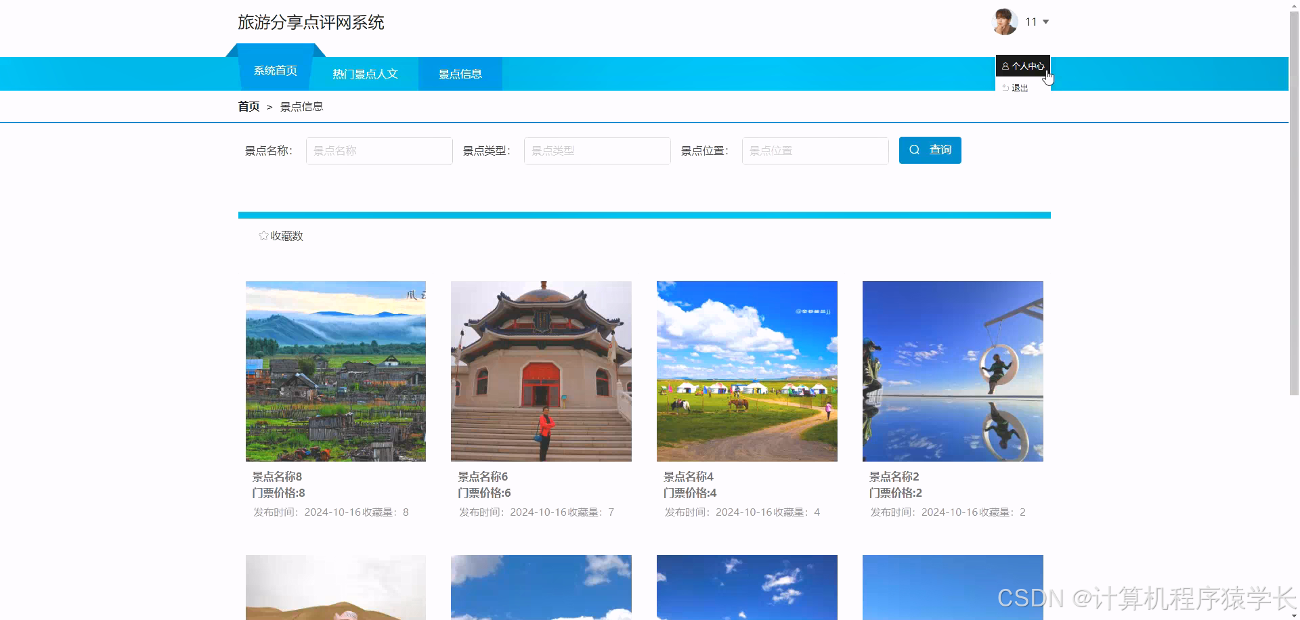This screenshot has height=620, width=1300.
Task: Click the user avatar in the top right
Action: tap(1003, 21)
